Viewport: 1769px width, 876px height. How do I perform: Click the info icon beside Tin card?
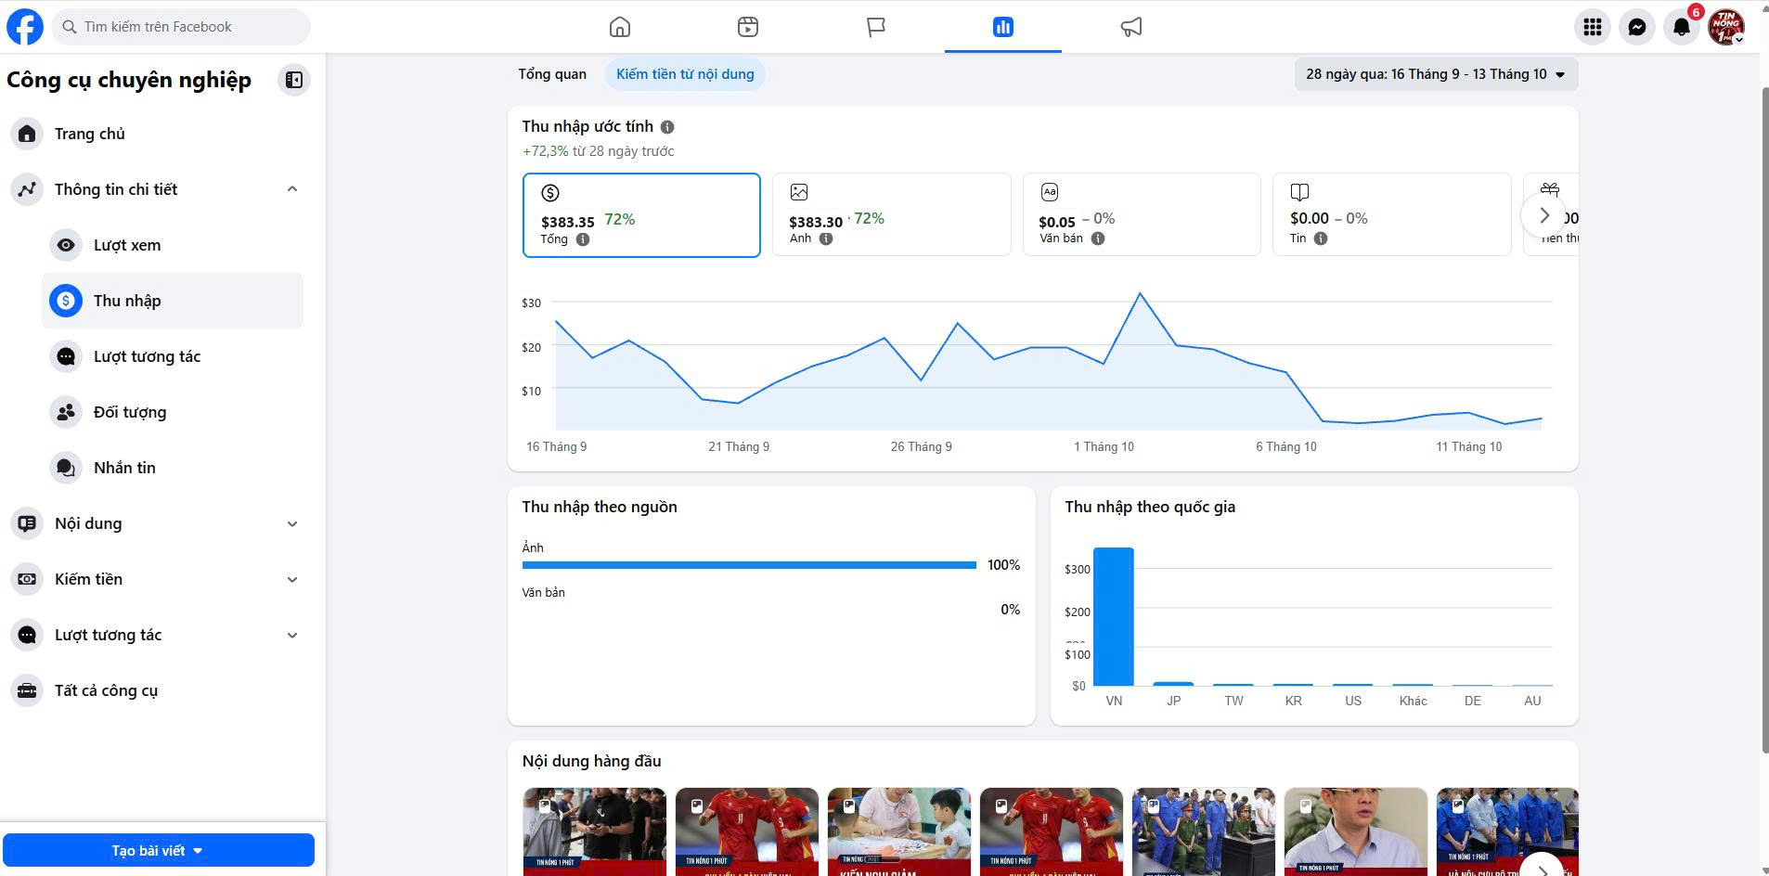pyautogui.click(x=1321, y=238)
